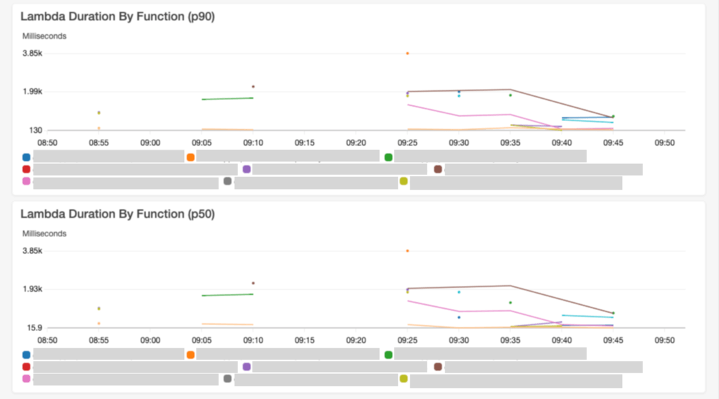The width and height of the screenshot is (719, 399).
Task: Click the olive legend swatch in p50 panel
Action: (x=404, y=379)
